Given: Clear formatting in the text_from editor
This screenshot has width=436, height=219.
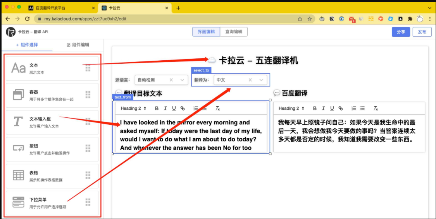Looking at the screenshot, I should click(217, 109).
